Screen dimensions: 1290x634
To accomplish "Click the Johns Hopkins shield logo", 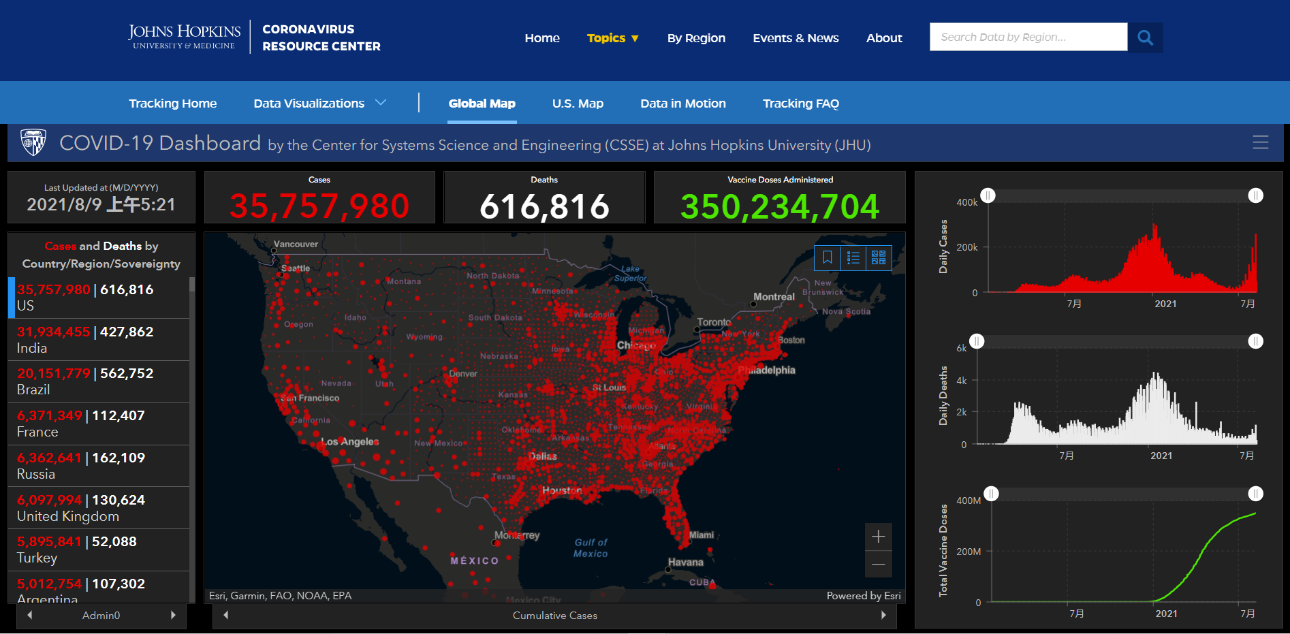I will [33, 142].
